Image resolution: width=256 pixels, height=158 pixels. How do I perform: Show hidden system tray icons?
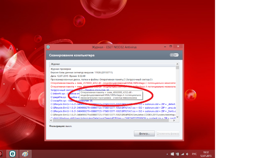pyautogui.click(x=167, y=154)
